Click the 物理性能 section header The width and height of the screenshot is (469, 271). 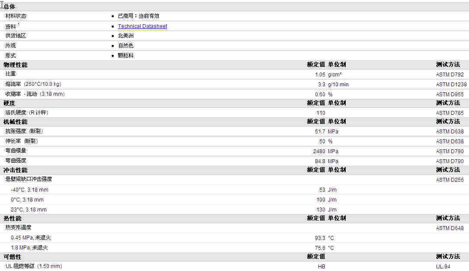(15, 65)
